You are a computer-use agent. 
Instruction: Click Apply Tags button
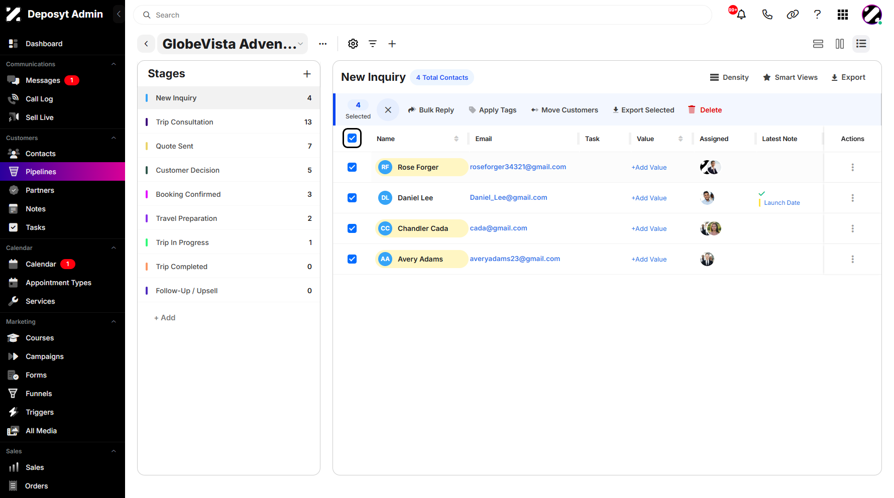[x=493, y=110]
